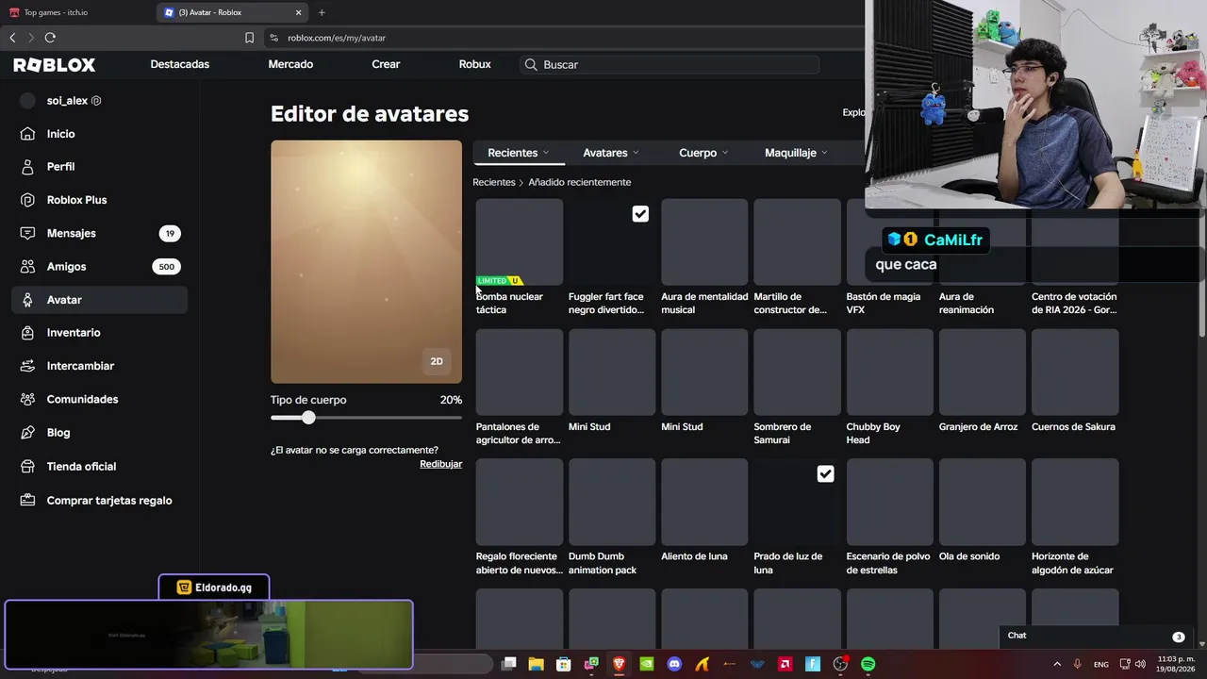
Task: Click the Roblox logo in the header
Action: [x=55, y=65]
